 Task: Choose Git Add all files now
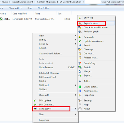coord(49,73)
